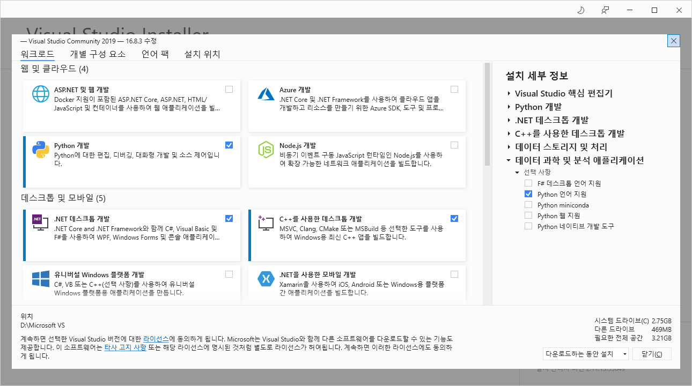Click the 데스크톱 및 모바일 (5) heading
The height and width of the screenshot is (386, 692).
click(63, 198)
